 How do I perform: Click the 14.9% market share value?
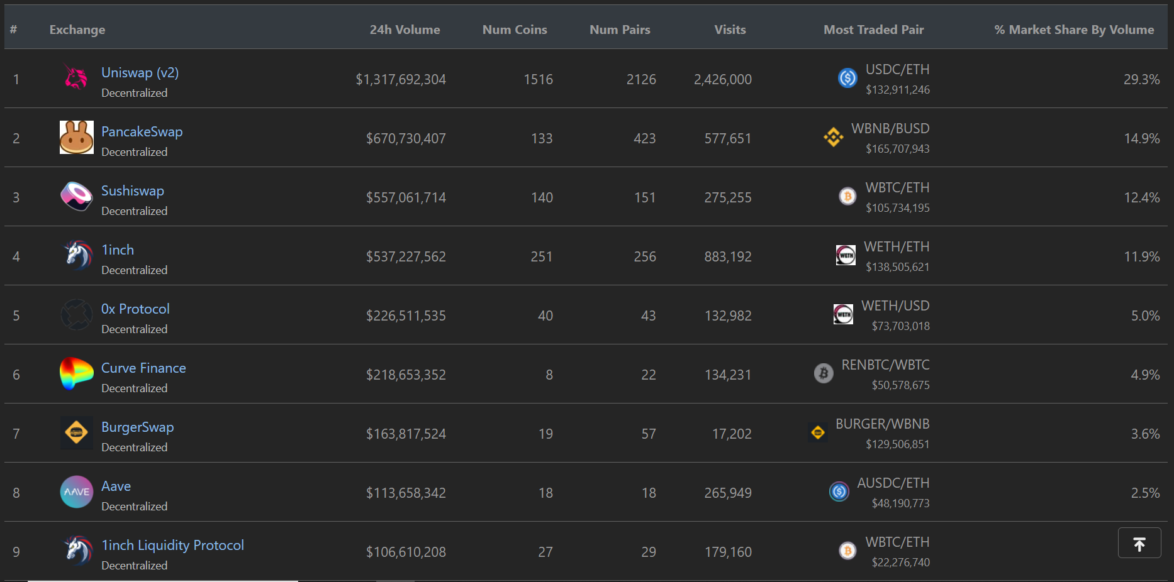click(x=1141, y=138)
